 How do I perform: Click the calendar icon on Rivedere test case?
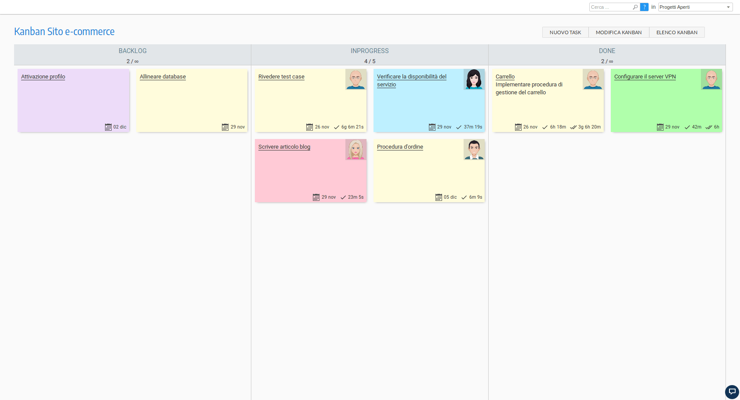pos(309,127)
